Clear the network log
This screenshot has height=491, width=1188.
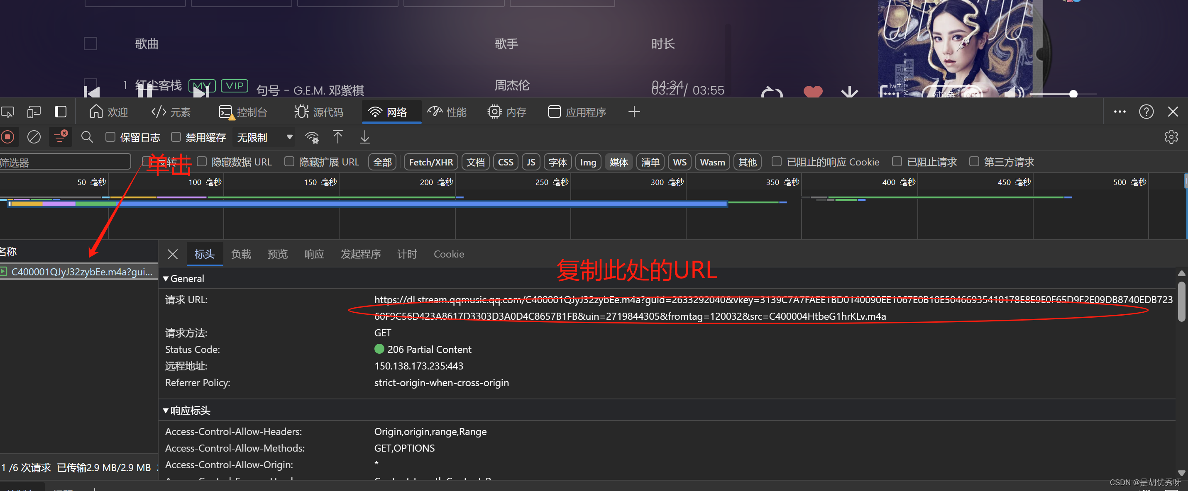(x=34, y=137)
